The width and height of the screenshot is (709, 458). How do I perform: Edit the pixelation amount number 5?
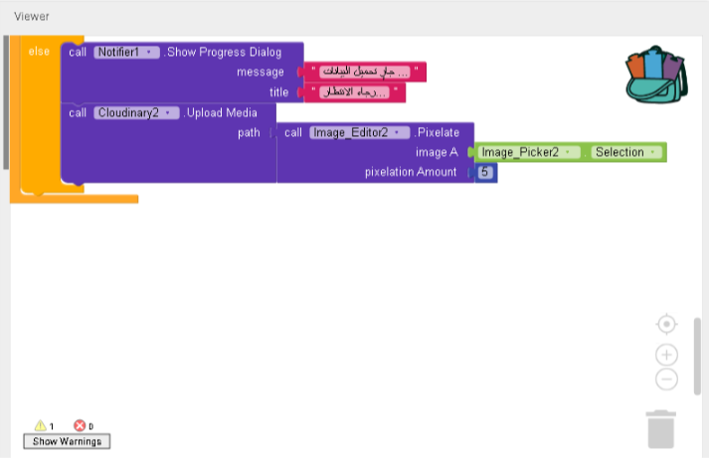point(484,172)
